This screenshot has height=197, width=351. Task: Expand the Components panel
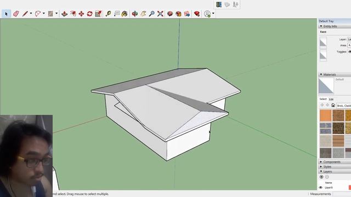(x=321, y=162)
